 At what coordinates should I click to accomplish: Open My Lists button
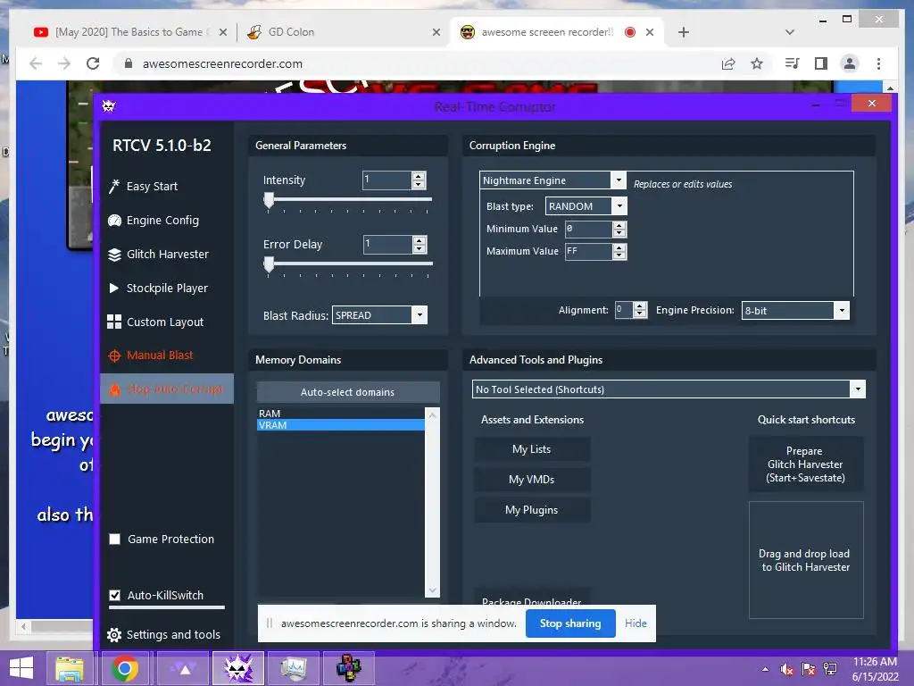point(532,449)
